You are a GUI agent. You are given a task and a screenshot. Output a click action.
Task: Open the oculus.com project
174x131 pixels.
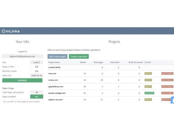point(53,80)
